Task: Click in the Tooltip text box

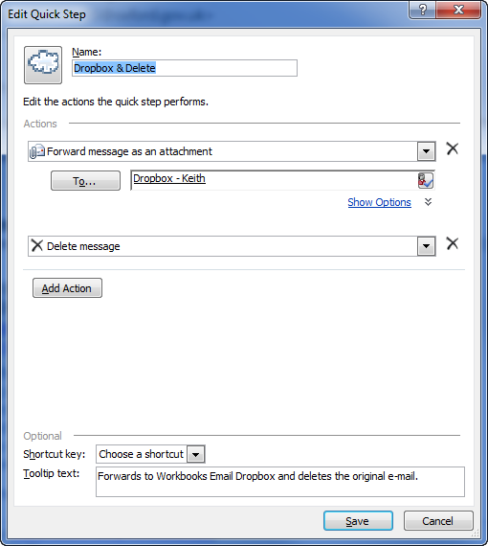Action: [x=280, y=482]
